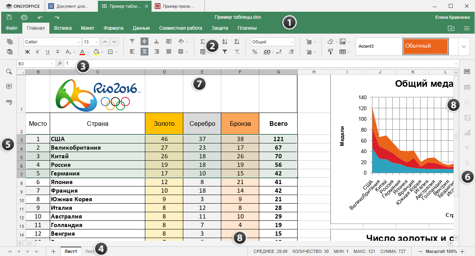Add a new sheet with the plus button

coord(53,251)
